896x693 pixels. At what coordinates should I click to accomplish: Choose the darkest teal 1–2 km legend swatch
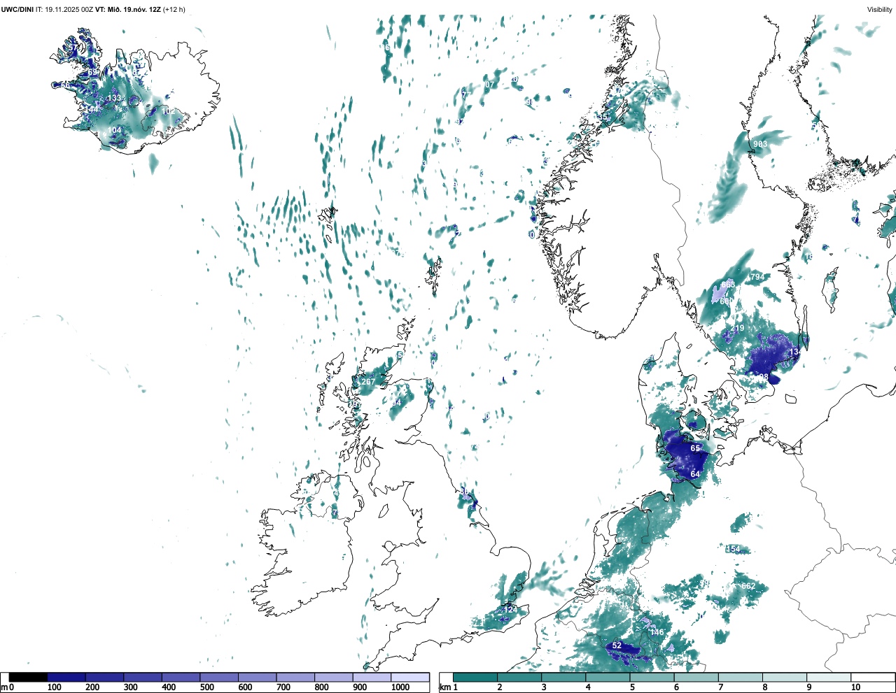pyautogui.click(x=475, y=678)
